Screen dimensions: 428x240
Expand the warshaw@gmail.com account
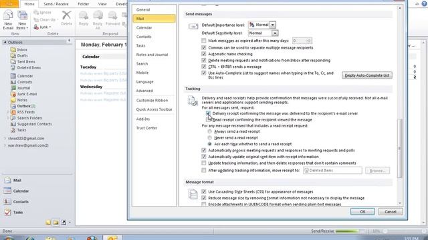[5, 145]
